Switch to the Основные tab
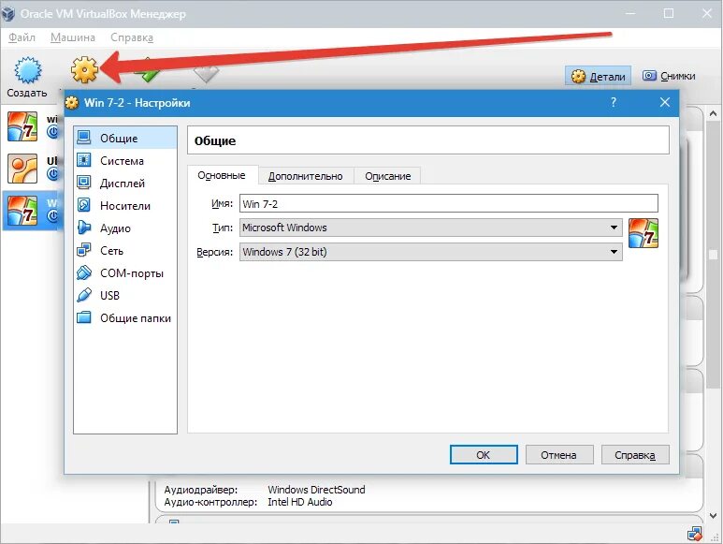Viewport: 723px width, 544px height. (x=222, y=175)
